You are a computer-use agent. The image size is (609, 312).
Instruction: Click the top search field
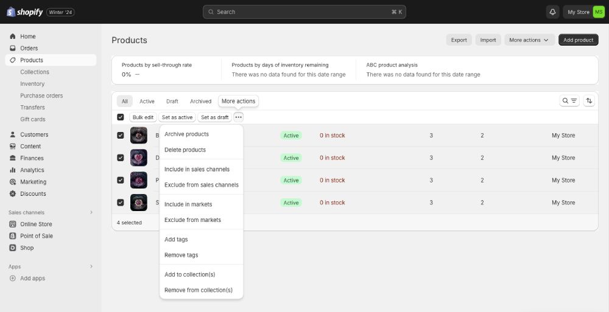(x=304, y=12)
